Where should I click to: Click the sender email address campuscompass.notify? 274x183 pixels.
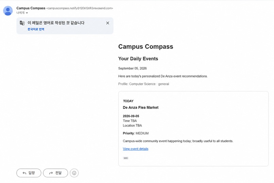[80, 8]
